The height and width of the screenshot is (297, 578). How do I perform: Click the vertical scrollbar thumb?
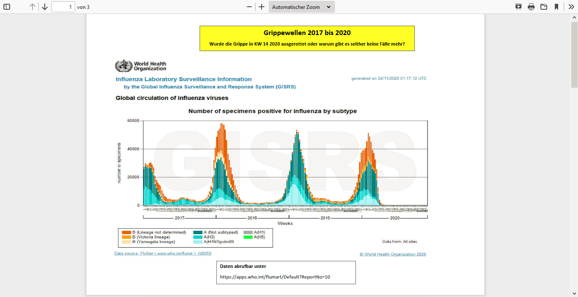574,54
